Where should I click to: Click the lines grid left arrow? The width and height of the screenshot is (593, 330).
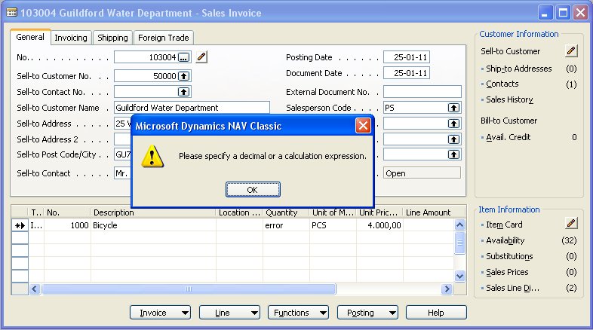[35, 289]
